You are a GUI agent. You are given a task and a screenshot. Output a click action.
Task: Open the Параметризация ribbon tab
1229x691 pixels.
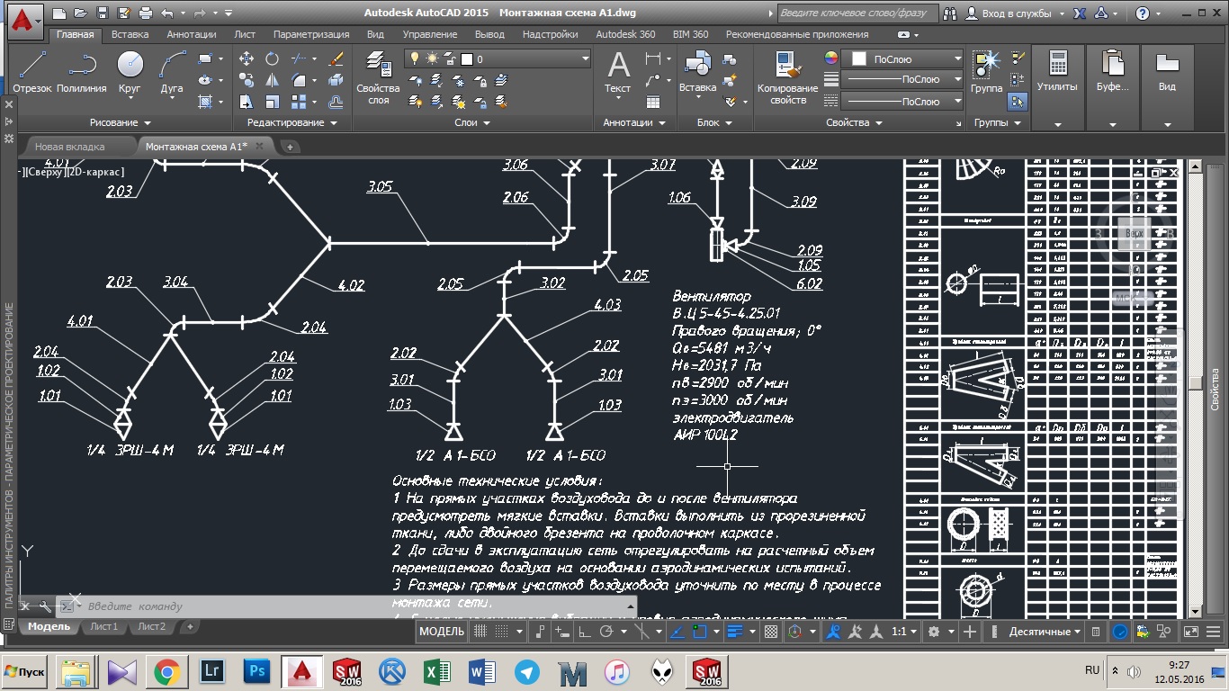point(311,34)
